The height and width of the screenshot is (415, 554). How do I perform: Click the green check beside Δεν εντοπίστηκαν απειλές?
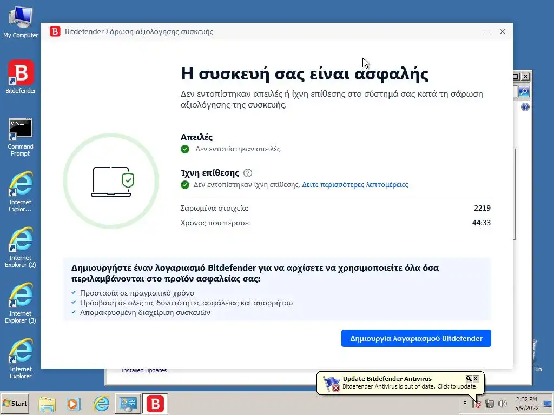coord(185,149)
